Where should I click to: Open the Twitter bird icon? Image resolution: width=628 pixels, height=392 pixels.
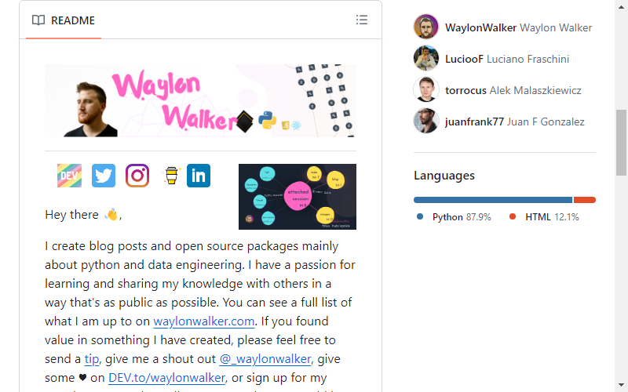coord(104,176)
